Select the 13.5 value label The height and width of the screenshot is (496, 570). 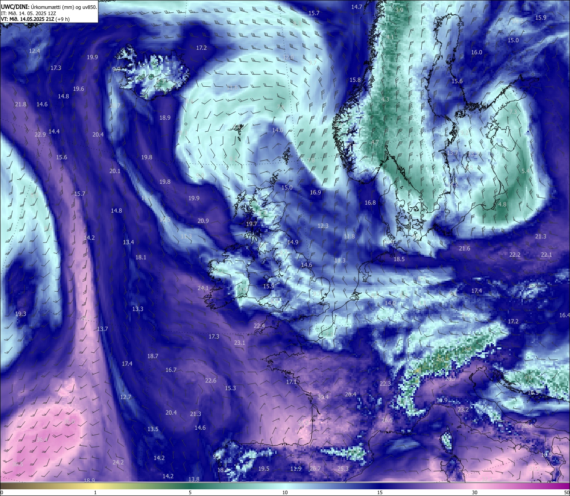point(153,429)
